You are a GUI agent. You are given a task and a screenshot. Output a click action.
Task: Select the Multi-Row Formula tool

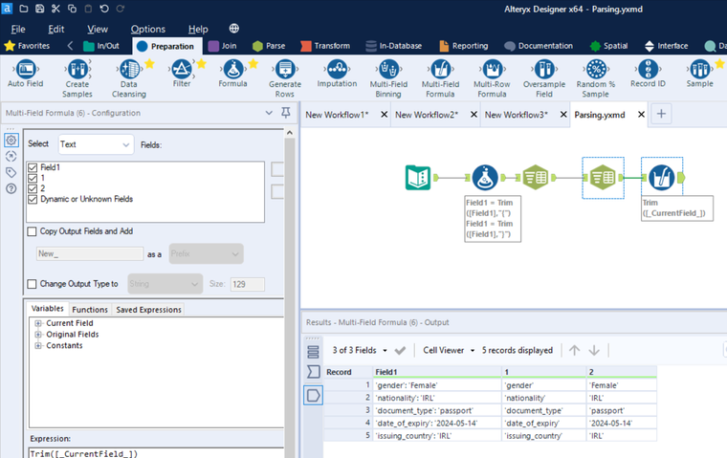pos(492,78)
